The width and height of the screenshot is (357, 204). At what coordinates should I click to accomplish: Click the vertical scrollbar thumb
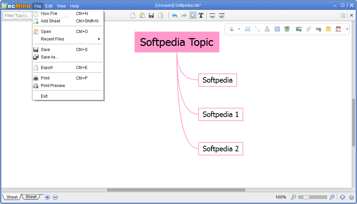[x=353, y=122]
